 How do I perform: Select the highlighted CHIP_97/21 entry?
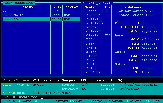coord(41,19)
